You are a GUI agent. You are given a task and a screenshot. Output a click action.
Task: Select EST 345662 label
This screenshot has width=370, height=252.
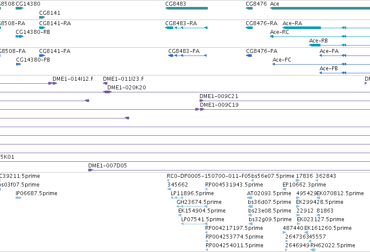pos(178,185)
